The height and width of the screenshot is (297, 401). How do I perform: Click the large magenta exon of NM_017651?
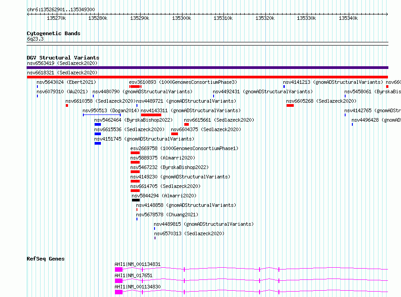click(x=118, y=281)
